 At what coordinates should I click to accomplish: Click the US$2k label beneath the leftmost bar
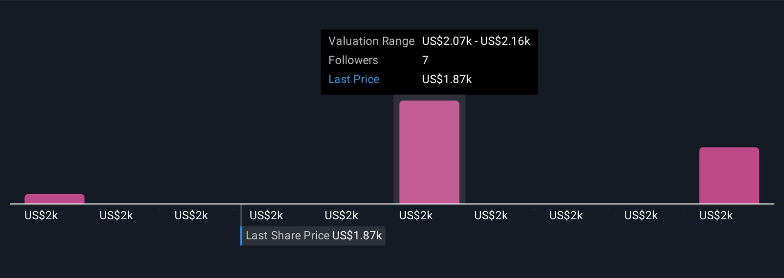point(41,215)
